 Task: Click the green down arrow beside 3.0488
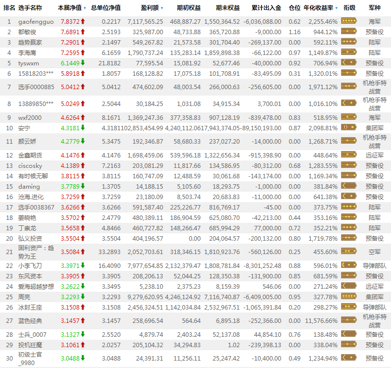[83, 358]
